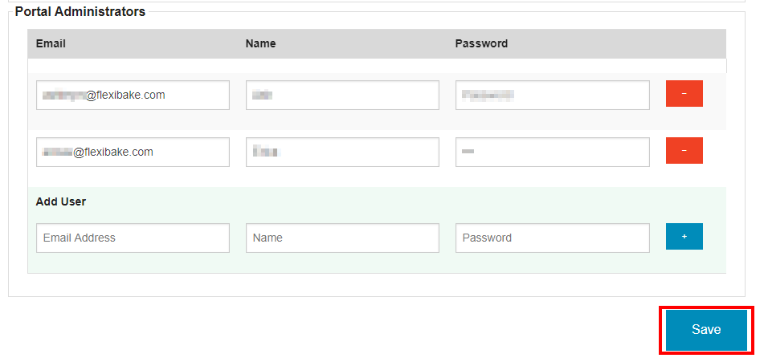Image resolution: width=764 pixels, height=358 pixels.
Task: Edit the second administrator's password field
Action: 553,152
